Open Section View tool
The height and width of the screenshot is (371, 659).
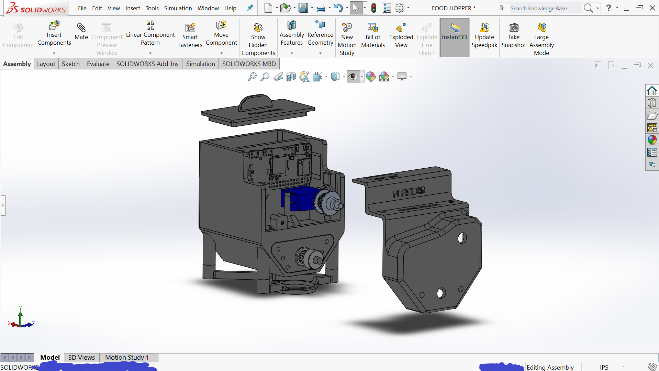coord(291,77)
